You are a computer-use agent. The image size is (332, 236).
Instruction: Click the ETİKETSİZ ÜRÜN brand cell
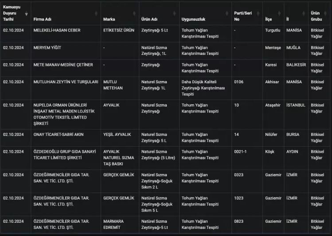click(119, 31)
